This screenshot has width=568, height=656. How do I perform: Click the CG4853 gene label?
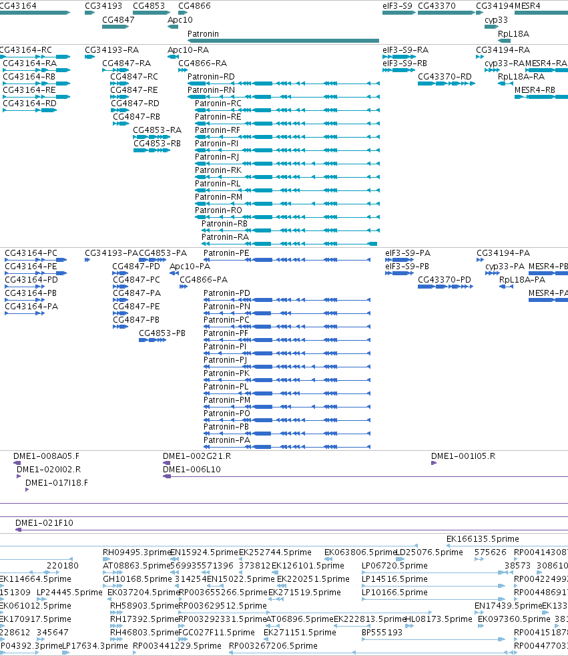coord(149,6)
